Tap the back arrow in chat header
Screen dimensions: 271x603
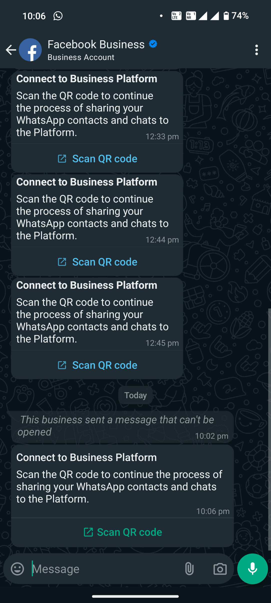(x=11, y=50)
